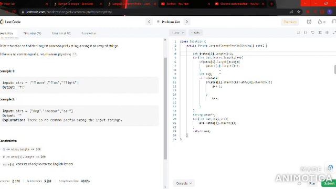
Task: Open the browser profile avatar icon
Action: point(330,12)
